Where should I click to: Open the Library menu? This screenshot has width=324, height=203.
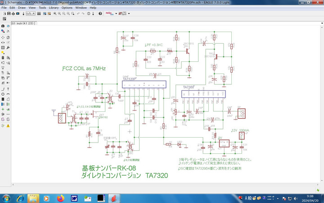coord(54,8)
